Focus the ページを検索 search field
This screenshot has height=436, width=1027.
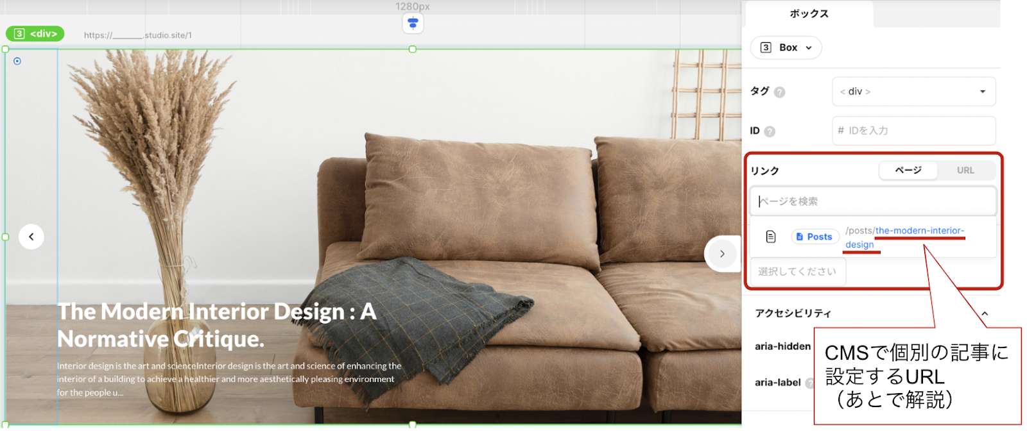873,201
